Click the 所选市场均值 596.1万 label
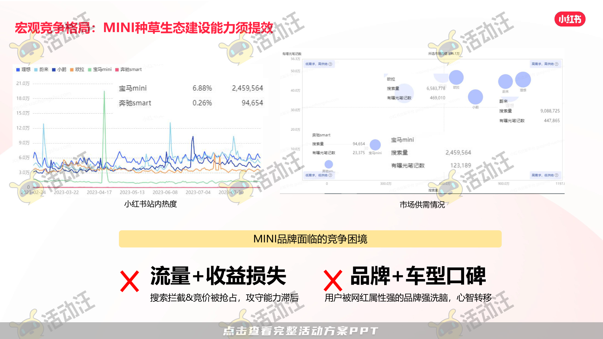 click(444, 54)
